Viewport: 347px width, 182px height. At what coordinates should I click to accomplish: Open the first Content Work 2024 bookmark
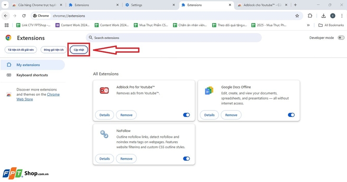[x=72, y=25]
